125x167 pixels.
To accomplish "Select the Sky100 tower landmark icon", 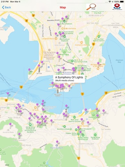I will tap(39, 70).
